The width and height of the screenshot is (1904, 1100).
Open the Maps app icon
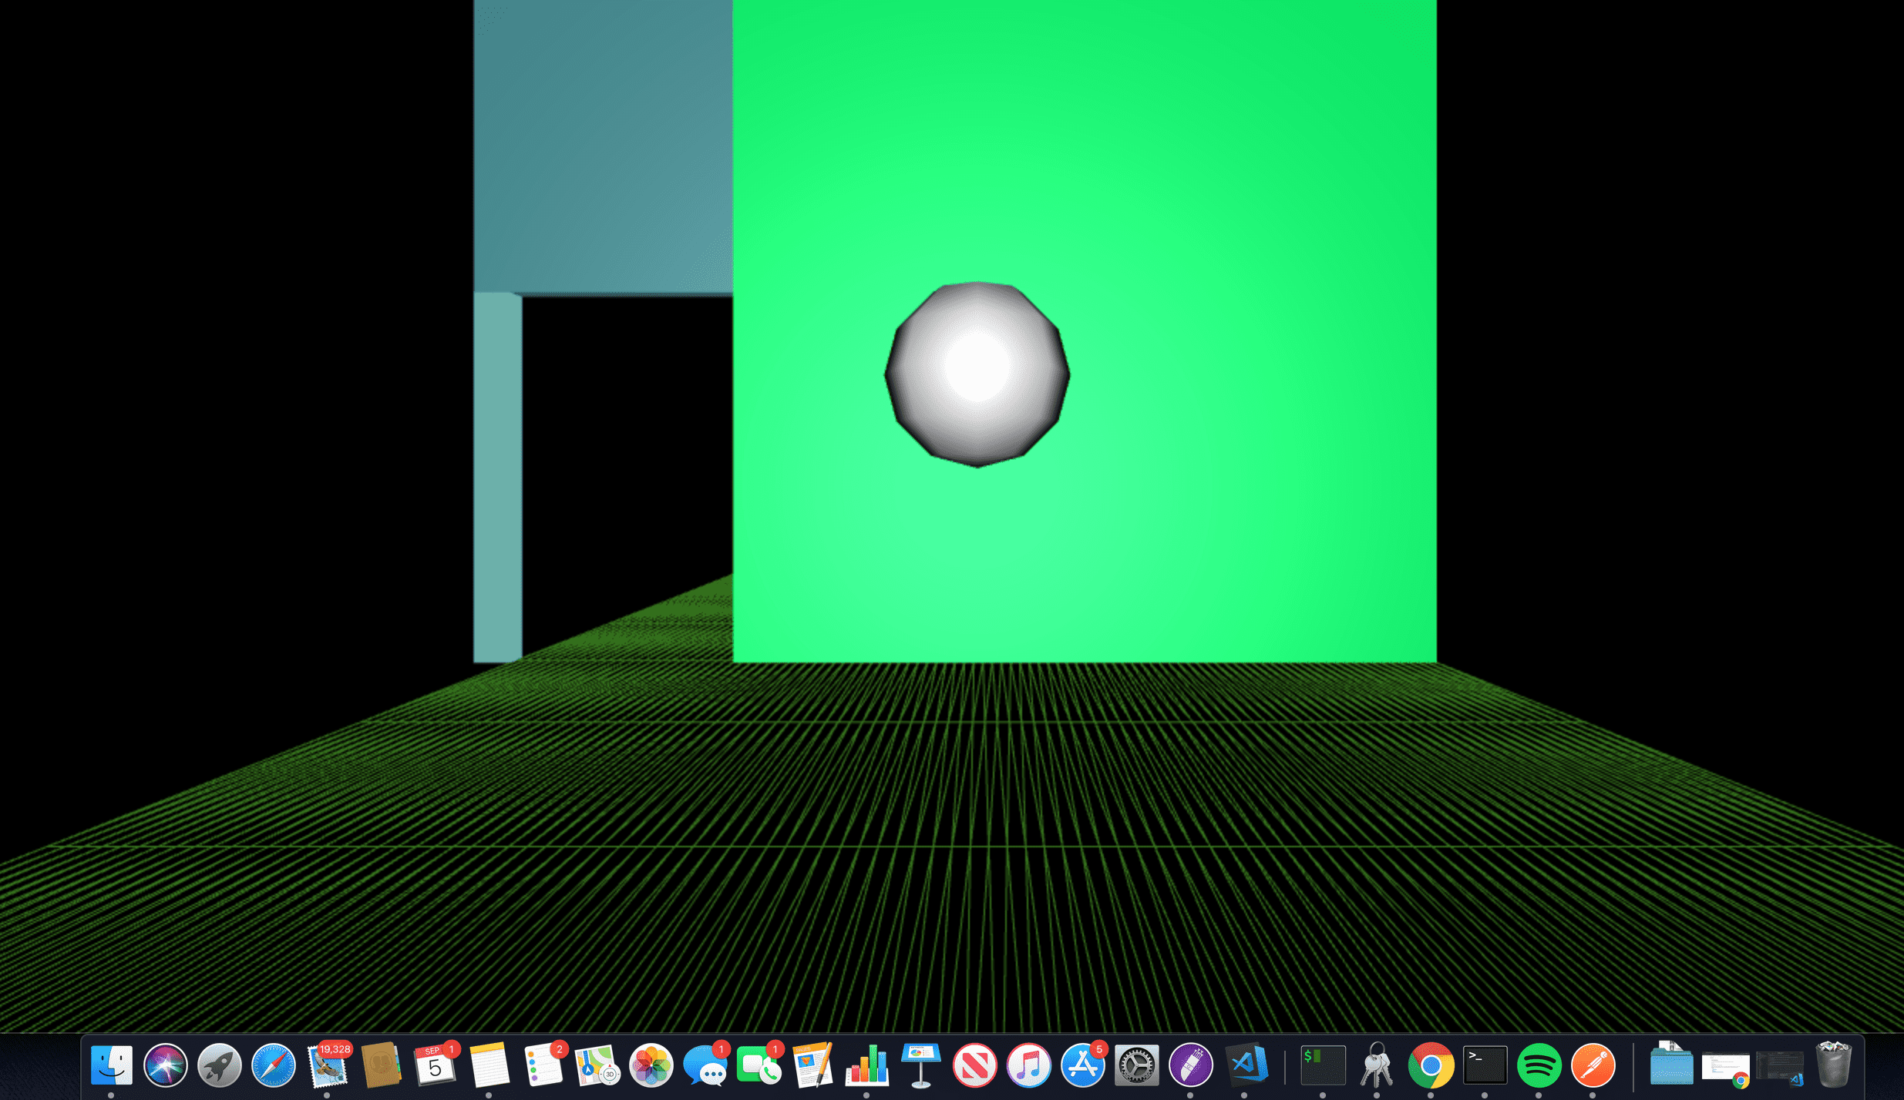[597, 1065]
